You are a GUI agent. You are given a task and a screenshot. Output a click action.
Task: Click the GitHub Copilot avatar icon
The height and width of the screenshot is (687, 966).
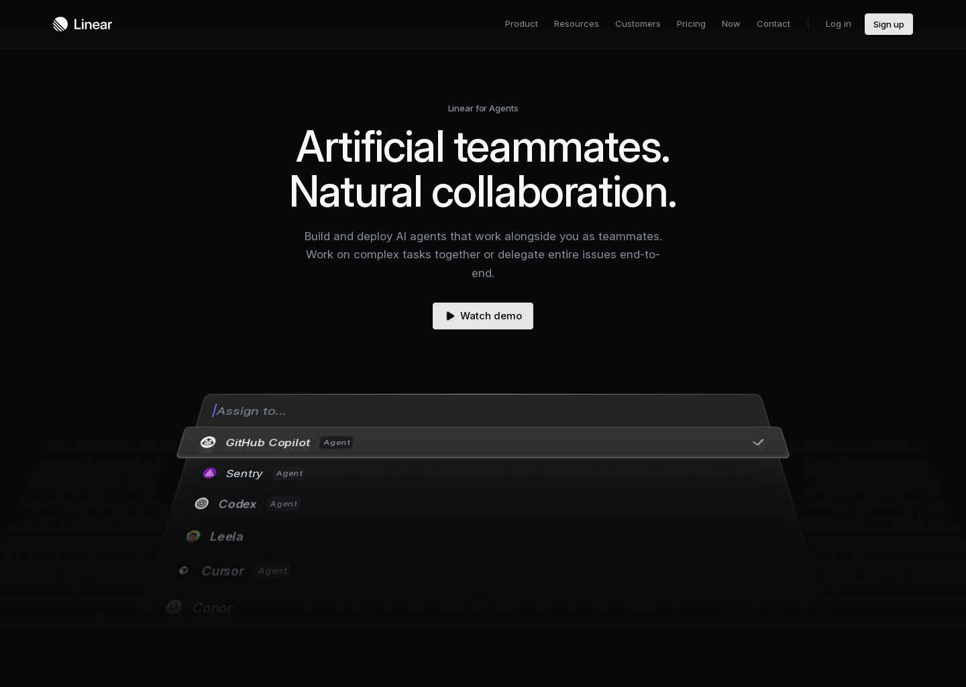tap(208, 442)
